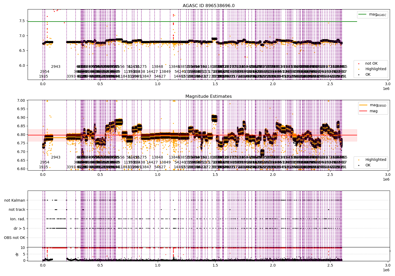This screenshot has height=276, width=395.
Task: Click orange line sample beside mag OBSID legend
Action: (x=363, y=105)
